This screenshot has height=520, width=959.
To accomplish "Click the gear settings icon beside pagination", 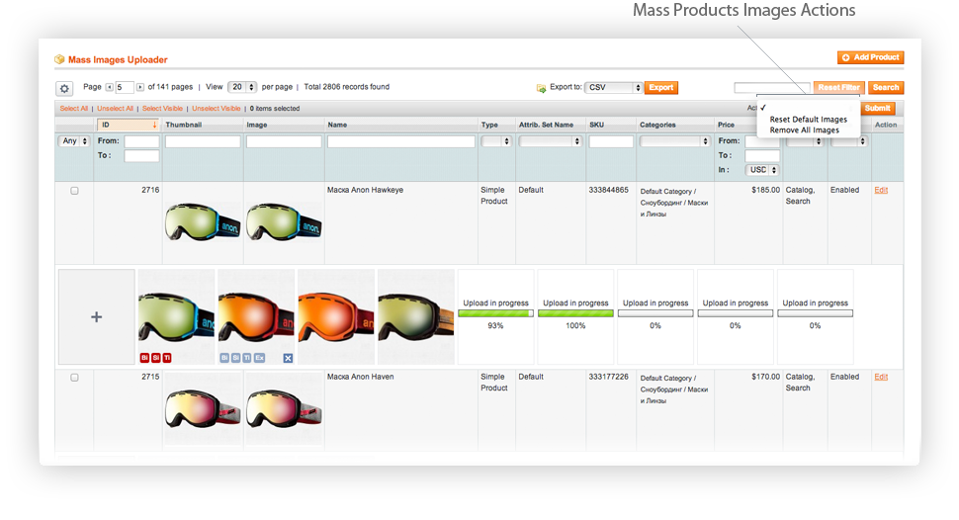I will pos(64,88).
